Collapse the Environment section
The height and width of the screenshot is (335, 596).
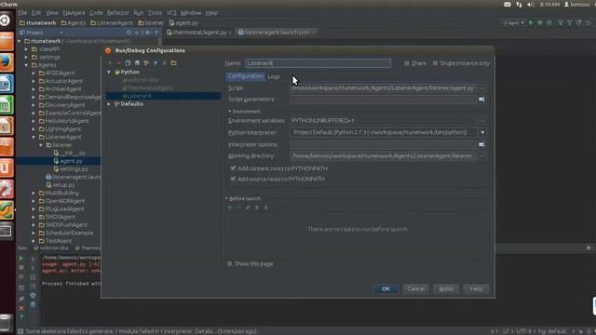click(230, 112)
